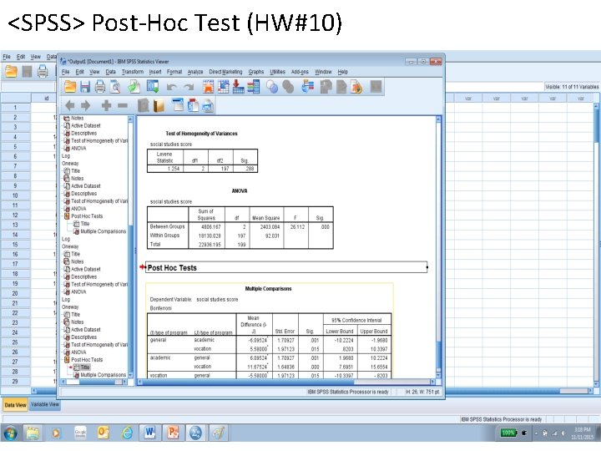Click the Demote right arrow icon

pyautogui.click(x=85, y=105)
